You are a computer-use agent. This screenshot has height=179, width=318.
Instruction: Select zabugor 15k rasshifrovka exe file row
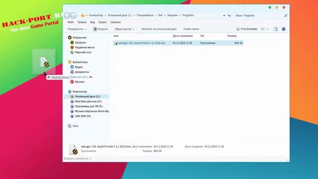point(178,43)
